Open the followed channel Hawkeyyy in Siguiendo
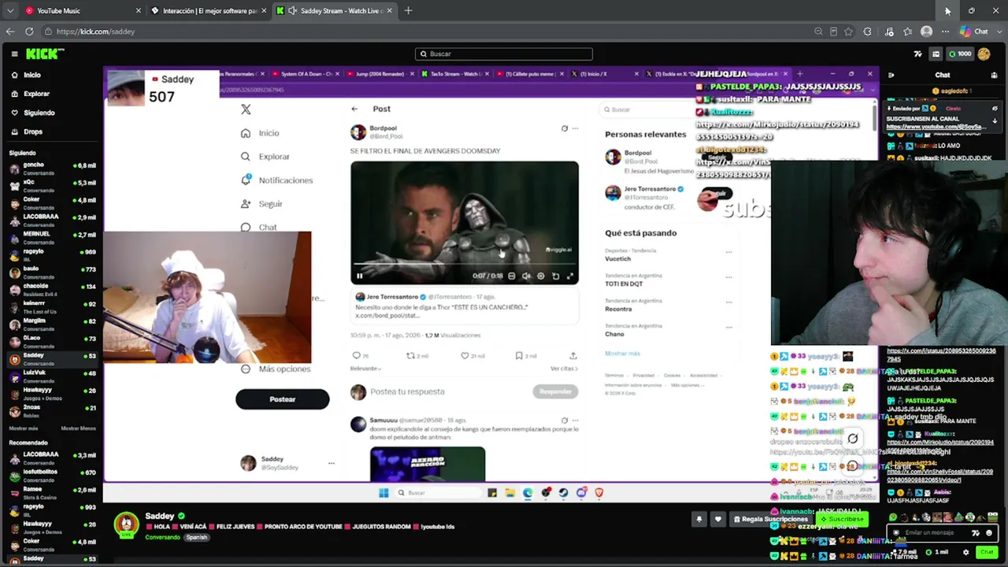The width and height of the screenshot is (1008, 567). 53,393
